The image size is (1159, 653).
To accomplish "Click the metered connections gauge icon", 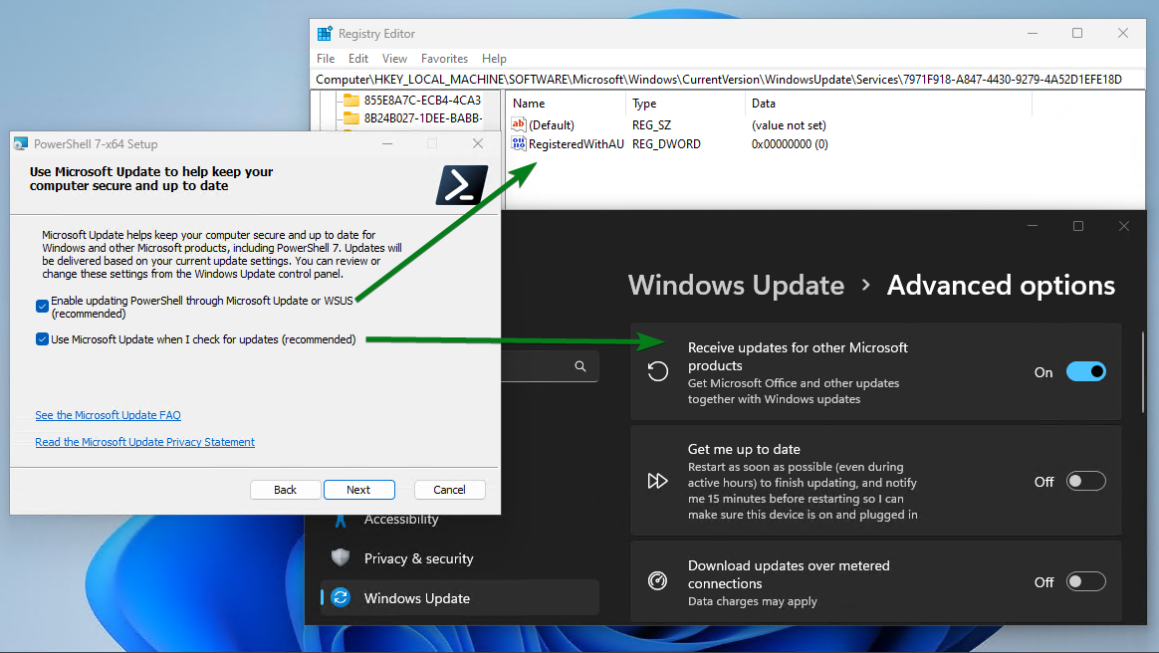I will 658,581.
